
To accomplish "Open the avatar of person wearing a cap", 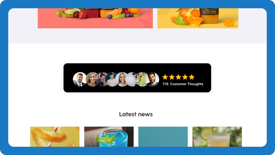I will point(111,79).
